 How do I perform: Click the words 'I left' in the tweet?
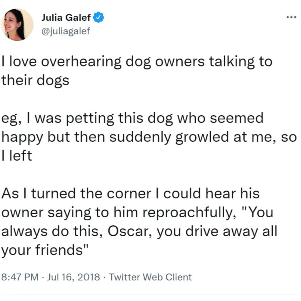click(x=17, y=156)
